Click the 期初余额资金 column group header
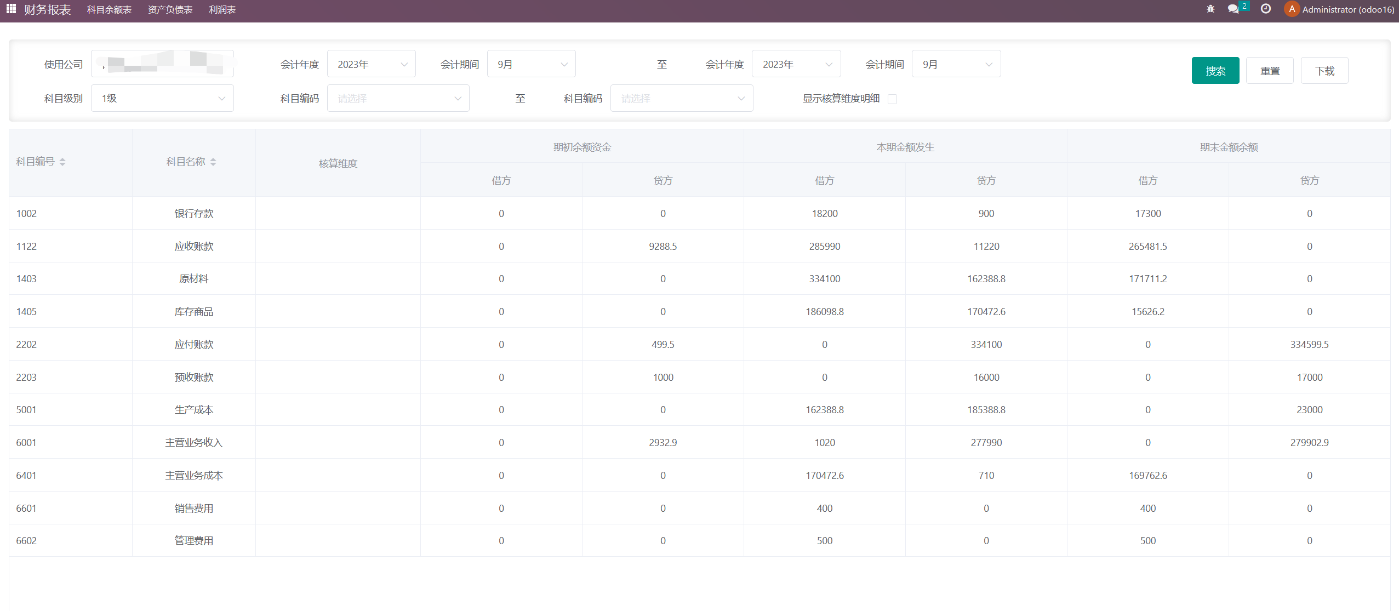This screenshot has height=611, width=1399. coord(582,147)
